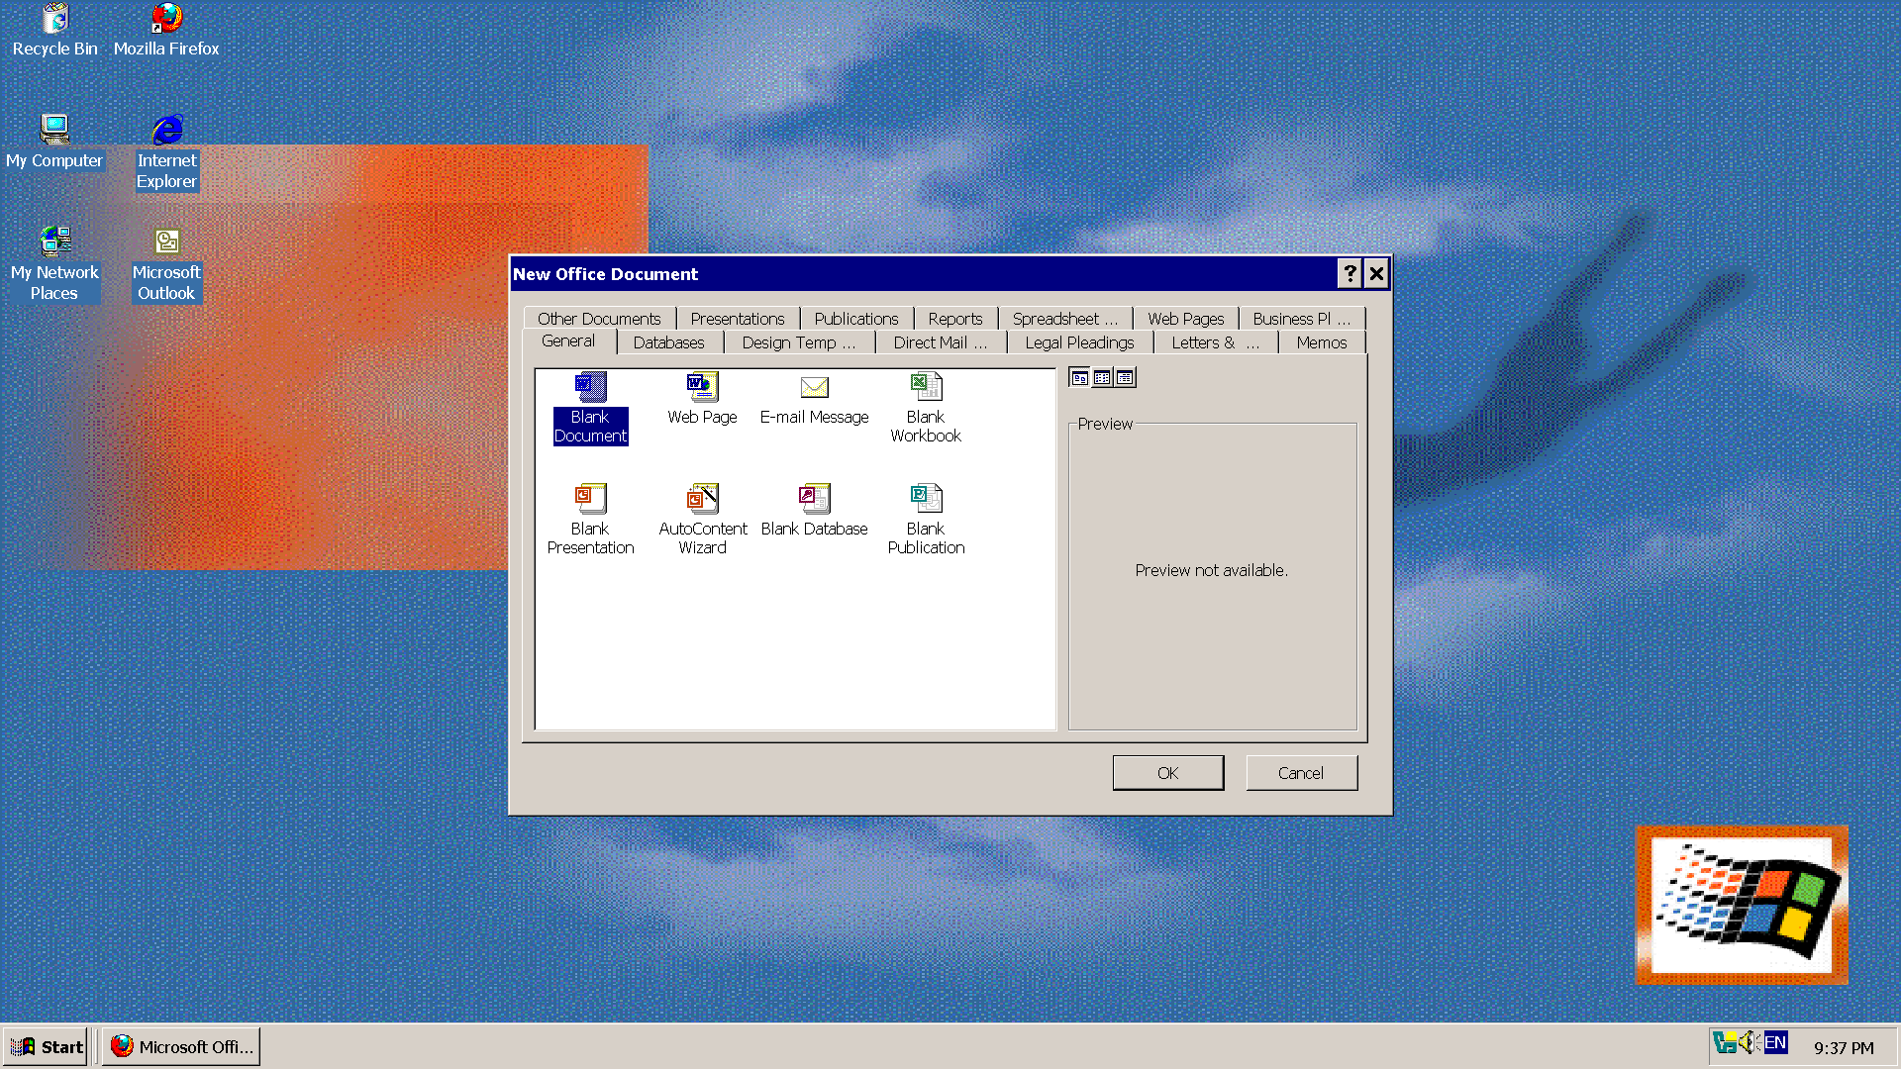This screenshot has width=1901, height=1069.
Task: Click the OK button
Action: [1167, 773]
